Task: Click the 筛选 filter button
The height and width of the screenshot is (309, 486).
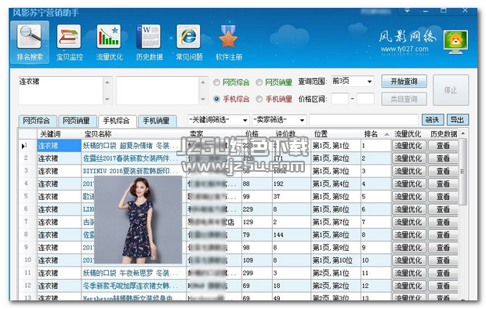Action: click(433, 120)
